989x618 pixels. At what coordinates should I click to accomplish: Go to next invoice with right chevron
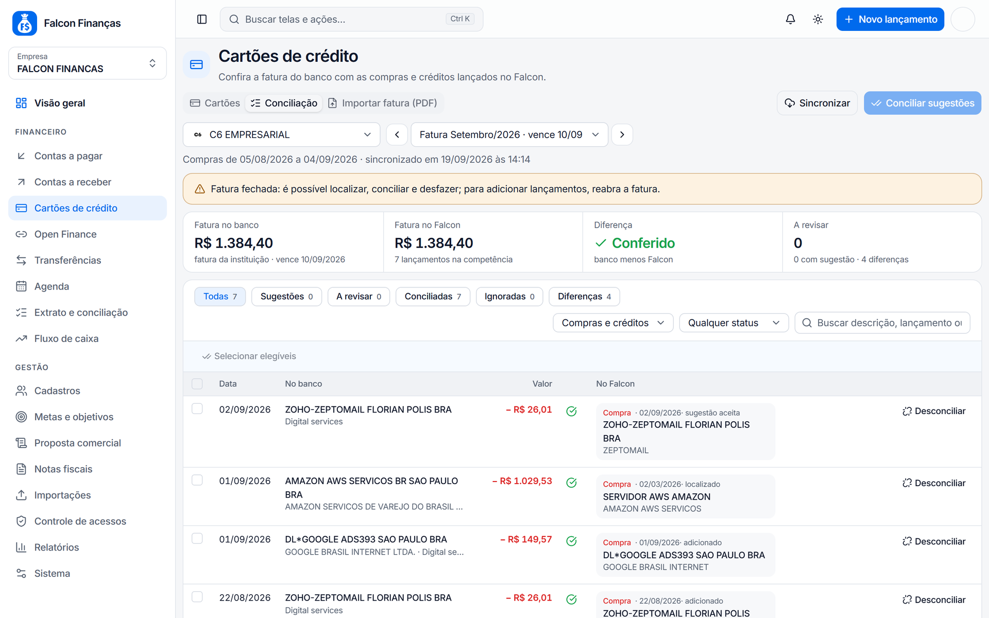click(x=622, y=134)
